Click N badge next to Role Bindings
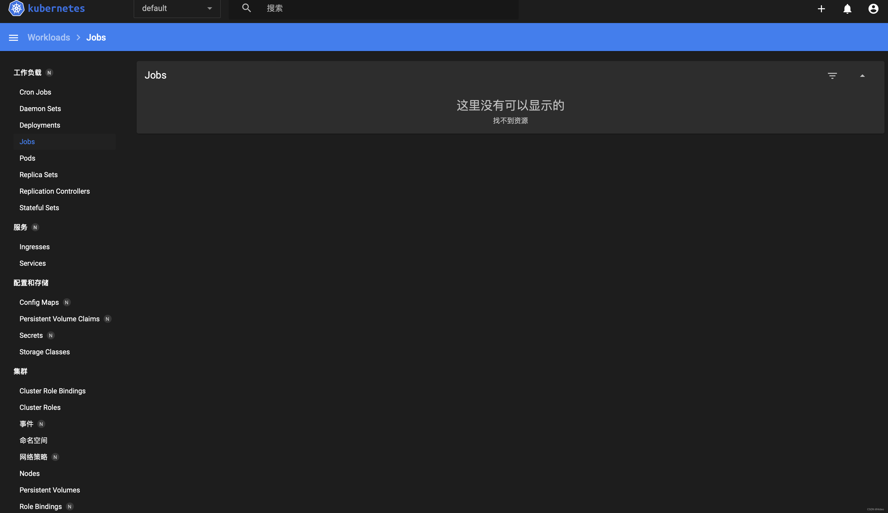Viewport: 888px width, 513px height. (x=69, y=507)
